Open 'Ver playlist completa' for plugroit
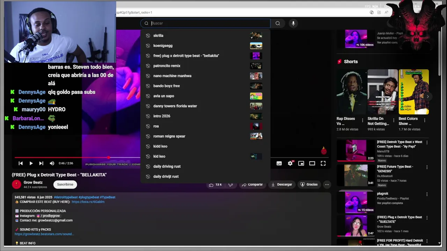 pyautogui.click(x=390, y=203)
